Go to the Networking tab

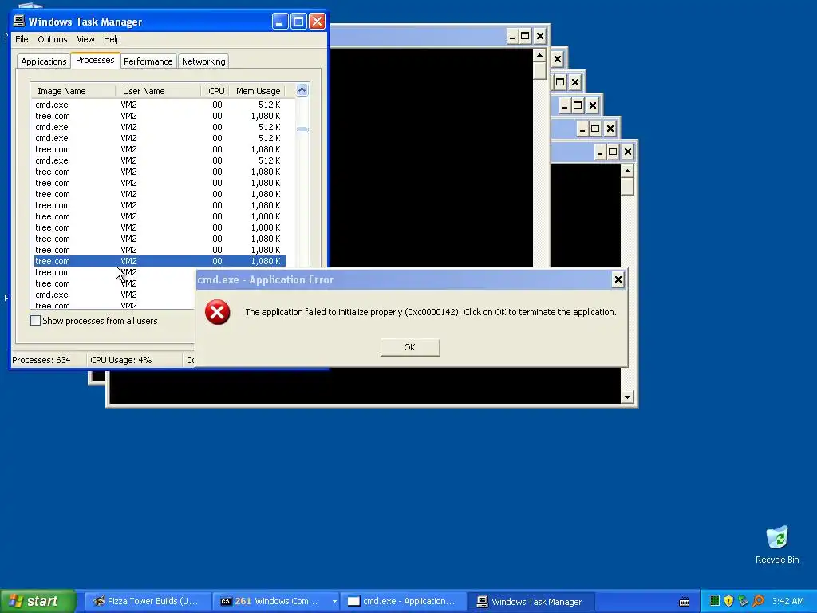(203, 61)
